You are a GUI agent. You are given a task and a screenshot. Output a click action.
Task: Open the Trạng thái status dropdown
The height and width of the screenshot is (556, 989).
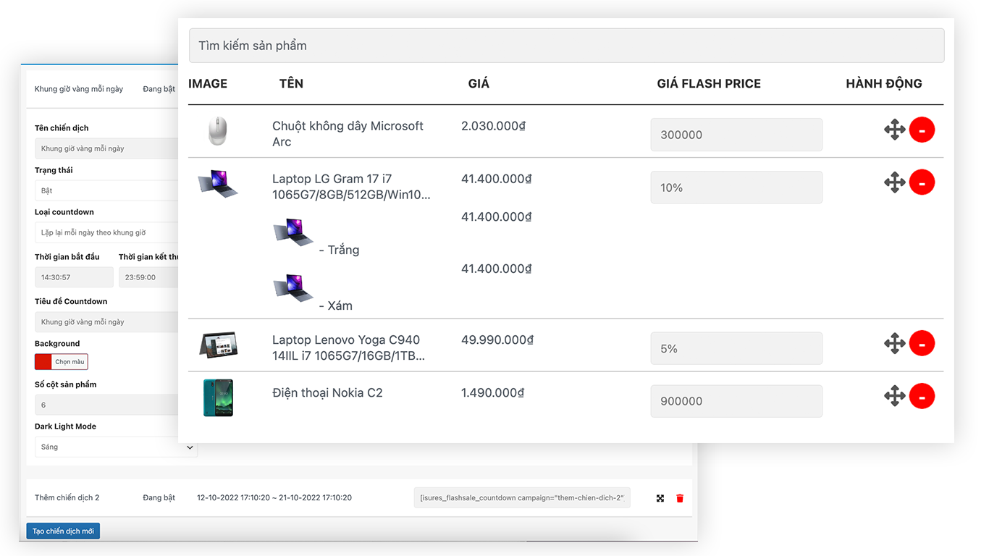tap(106, 190)
